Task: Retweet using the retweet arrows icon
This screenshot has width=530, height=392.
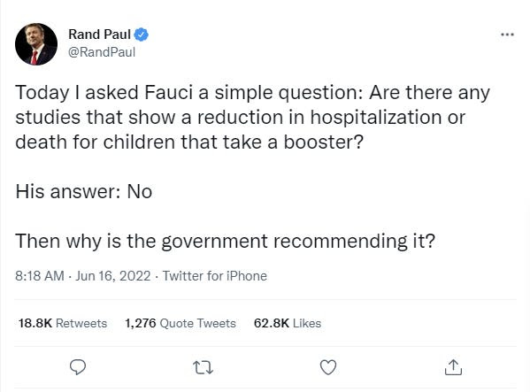Action: [203, 367]
